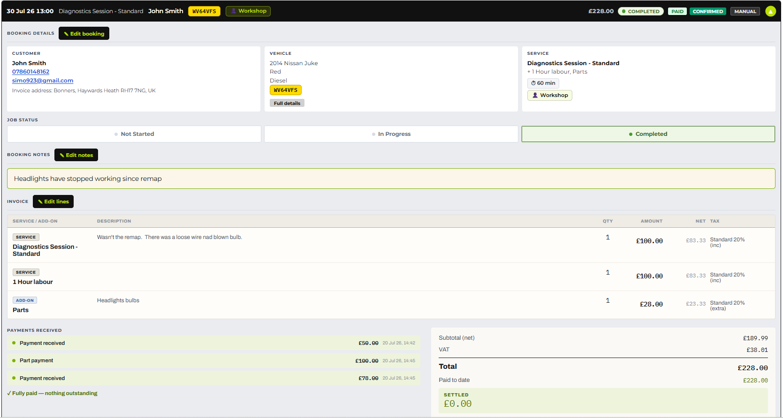Screen dimensions: 783x418
Task: Click the description 'Headlights bulbs'
Action: point(118,300)
